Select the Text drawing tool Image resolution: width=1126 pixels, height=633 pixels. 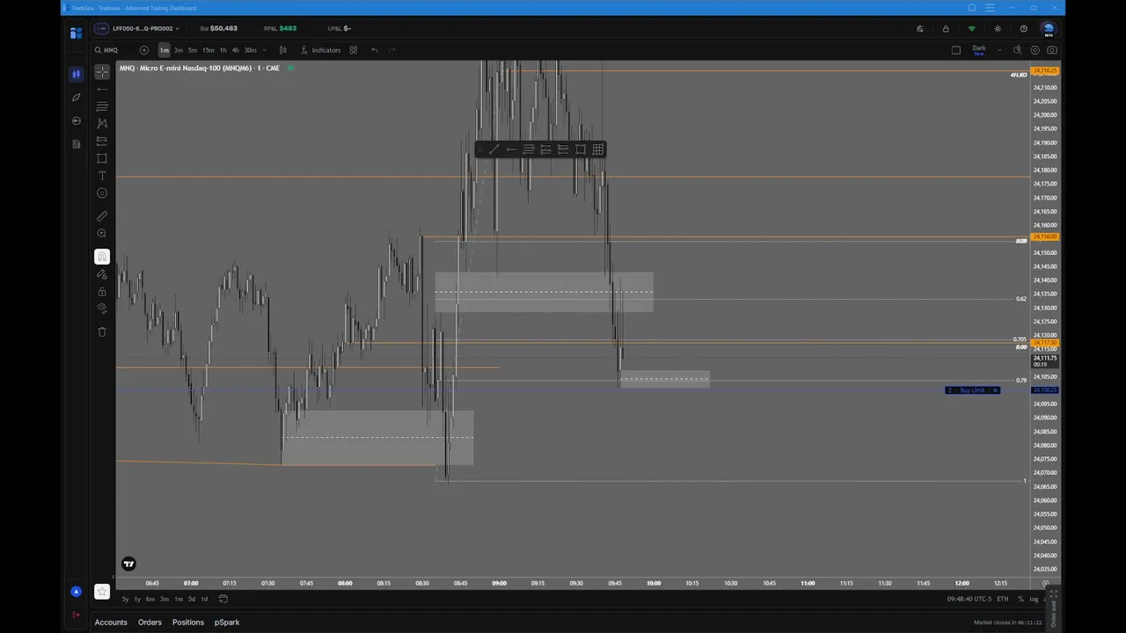point(102,176)
